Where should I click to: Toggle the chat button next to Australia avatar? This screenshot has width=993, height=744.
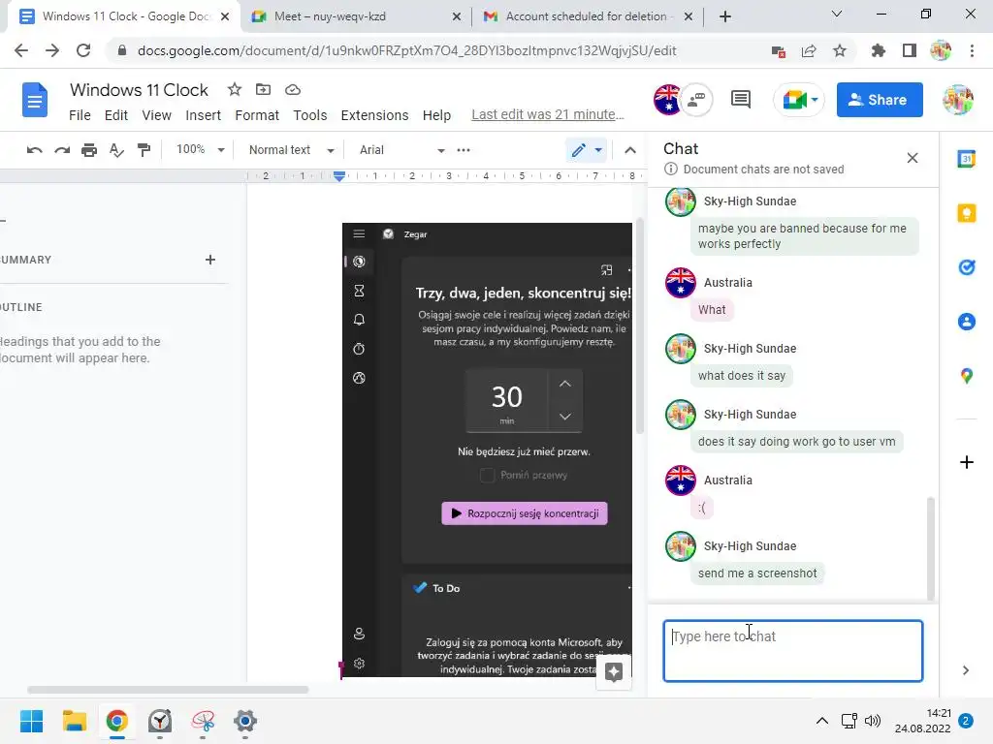tap(697, 100)
